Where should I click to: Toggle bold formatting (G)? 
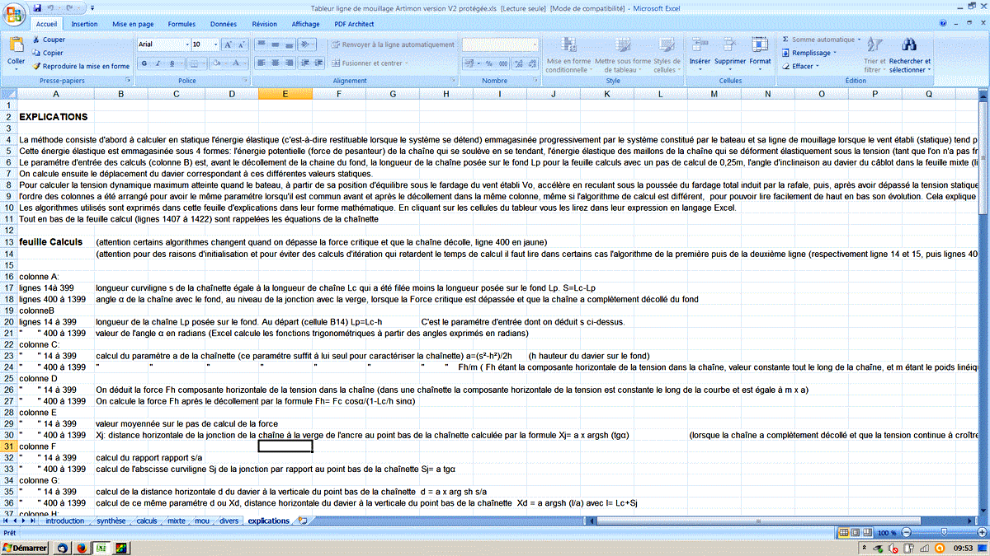click(x=144, y=63)
